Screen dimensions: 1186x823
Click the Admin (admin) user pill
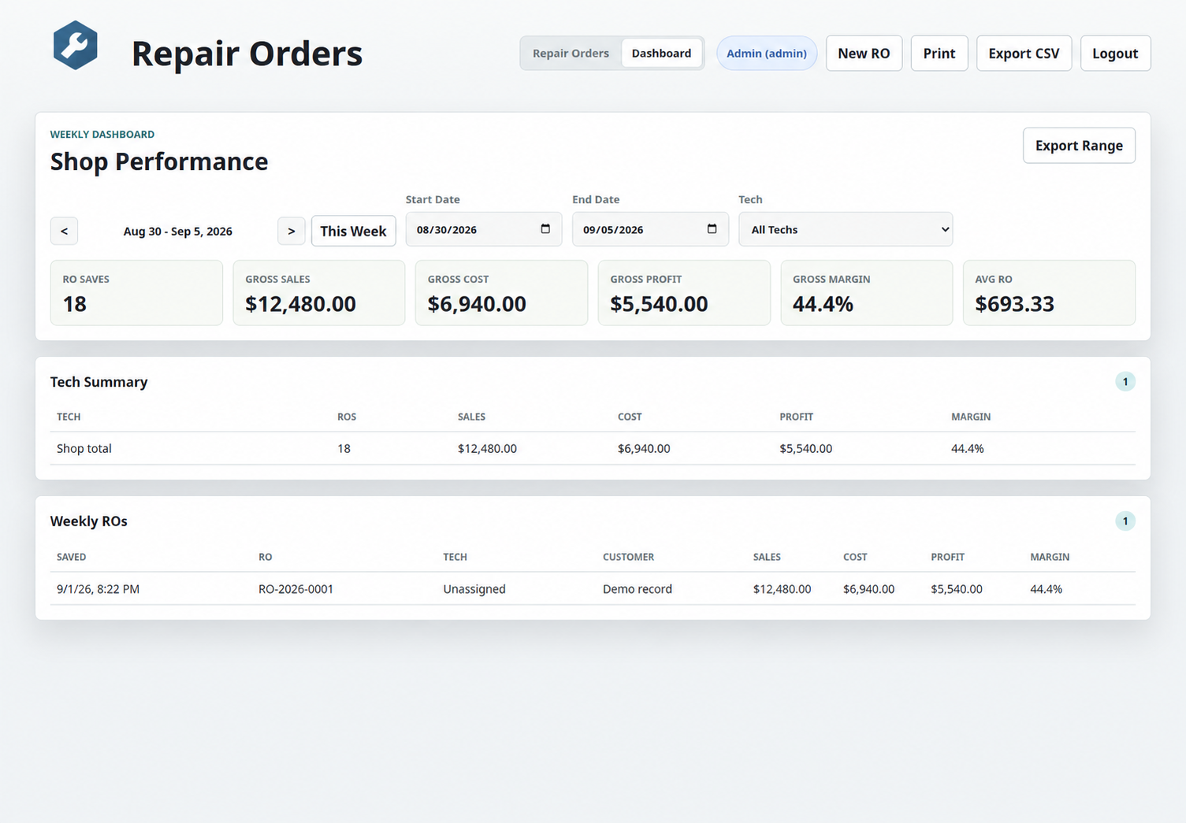click(x=767, y=54)
